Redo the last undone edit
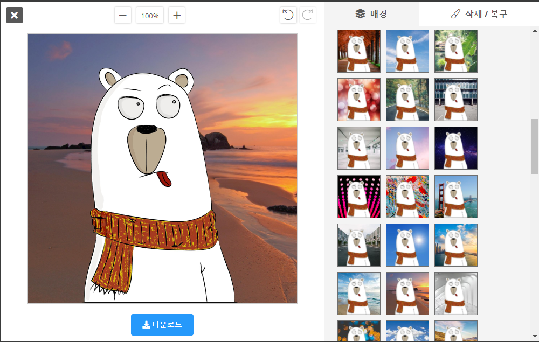 308,15
